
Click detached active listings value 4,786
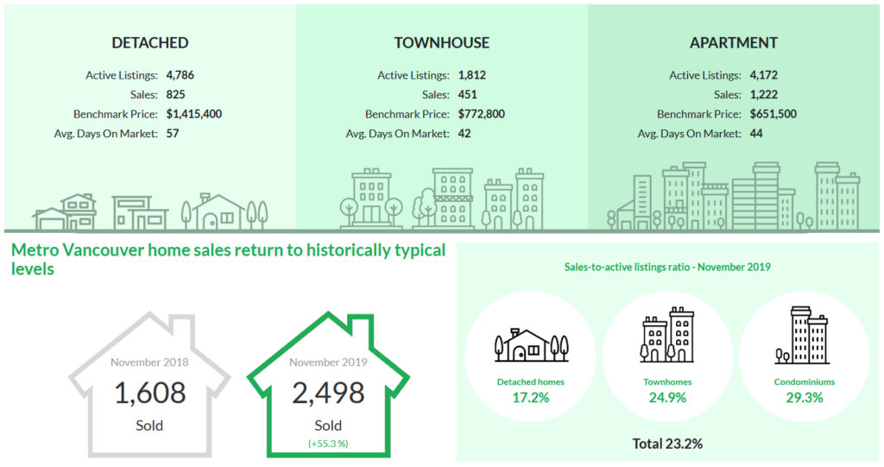180,75
